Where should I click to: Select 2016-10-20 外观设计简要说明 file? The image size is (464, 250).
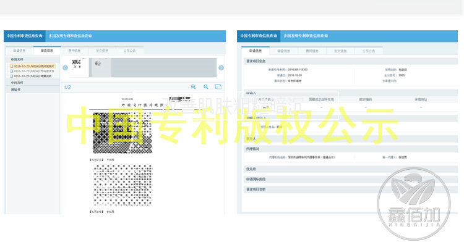click(32, 76)
